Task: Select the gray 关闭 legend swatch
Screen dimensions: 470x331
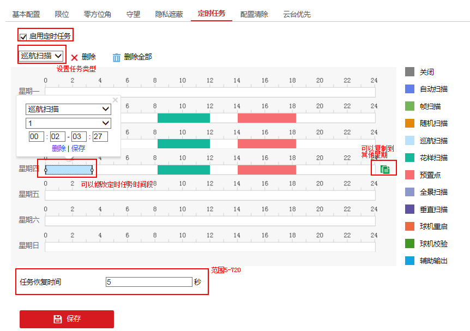Action: pyautogui.click(x=410, y=72)
